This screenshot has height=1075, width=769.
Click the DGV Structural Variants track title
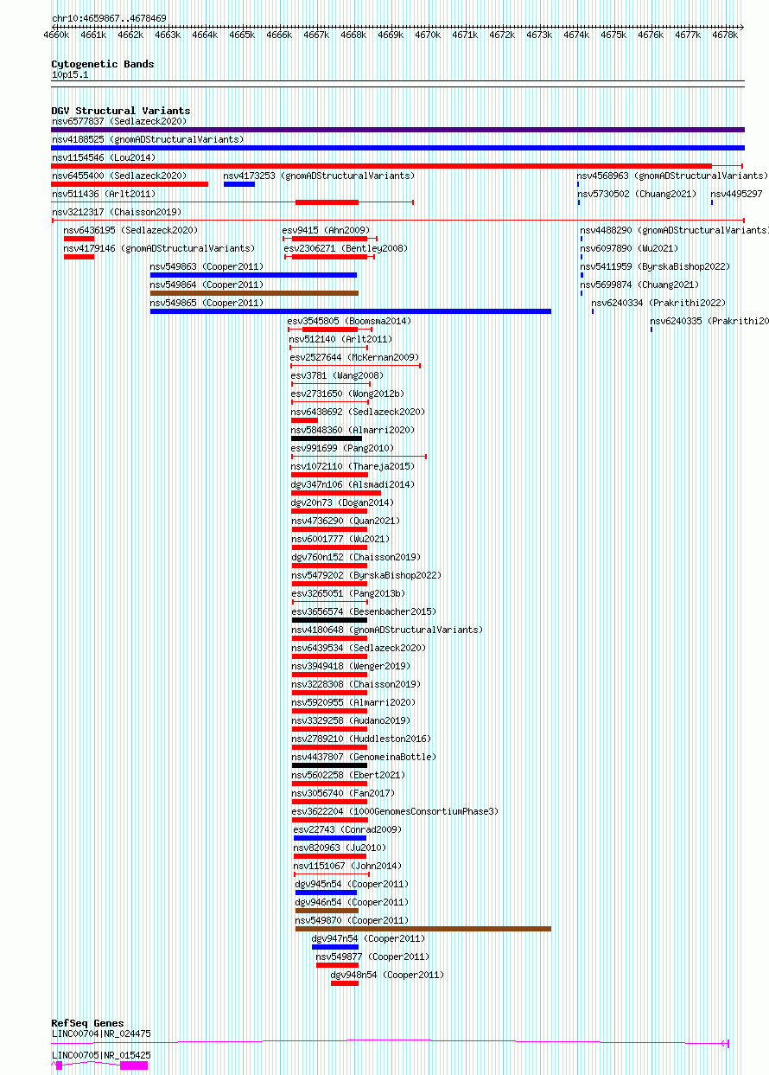point(121,111)
